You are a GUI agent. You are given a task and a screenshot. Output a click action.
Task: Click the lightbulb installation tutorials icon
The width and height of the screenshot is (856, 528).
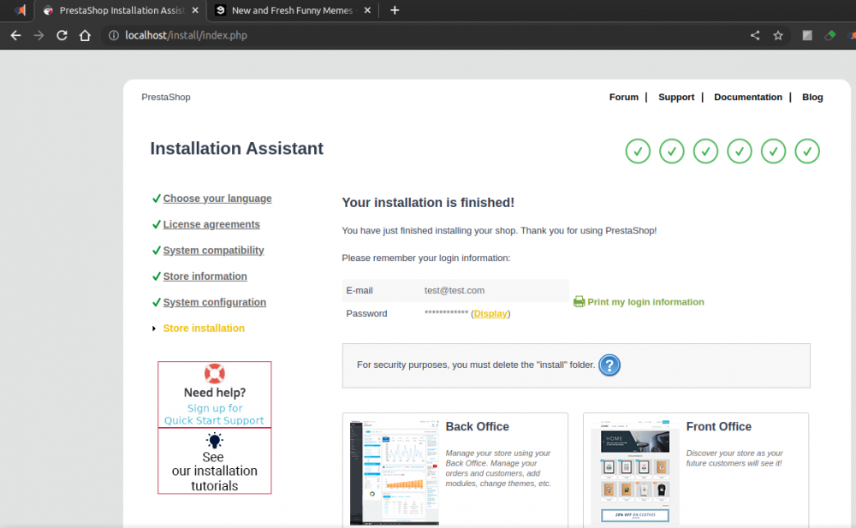(x=214, y=441)
